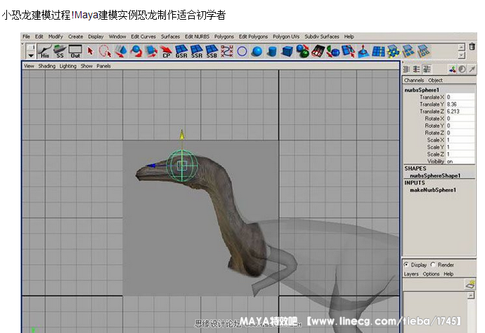Select the move tool cone icon

point(121,51)
